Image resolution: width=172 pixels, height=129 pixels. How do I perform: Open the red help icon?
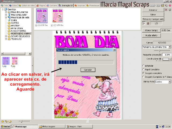tap(170, 5)
